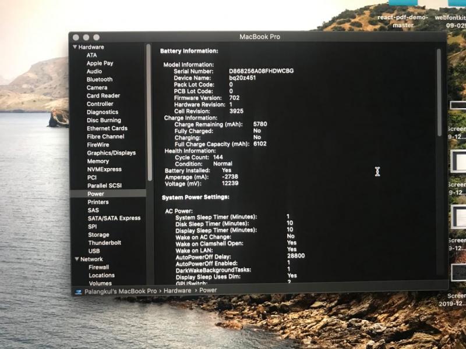Open Disc Burning entry

coord(104,120)
